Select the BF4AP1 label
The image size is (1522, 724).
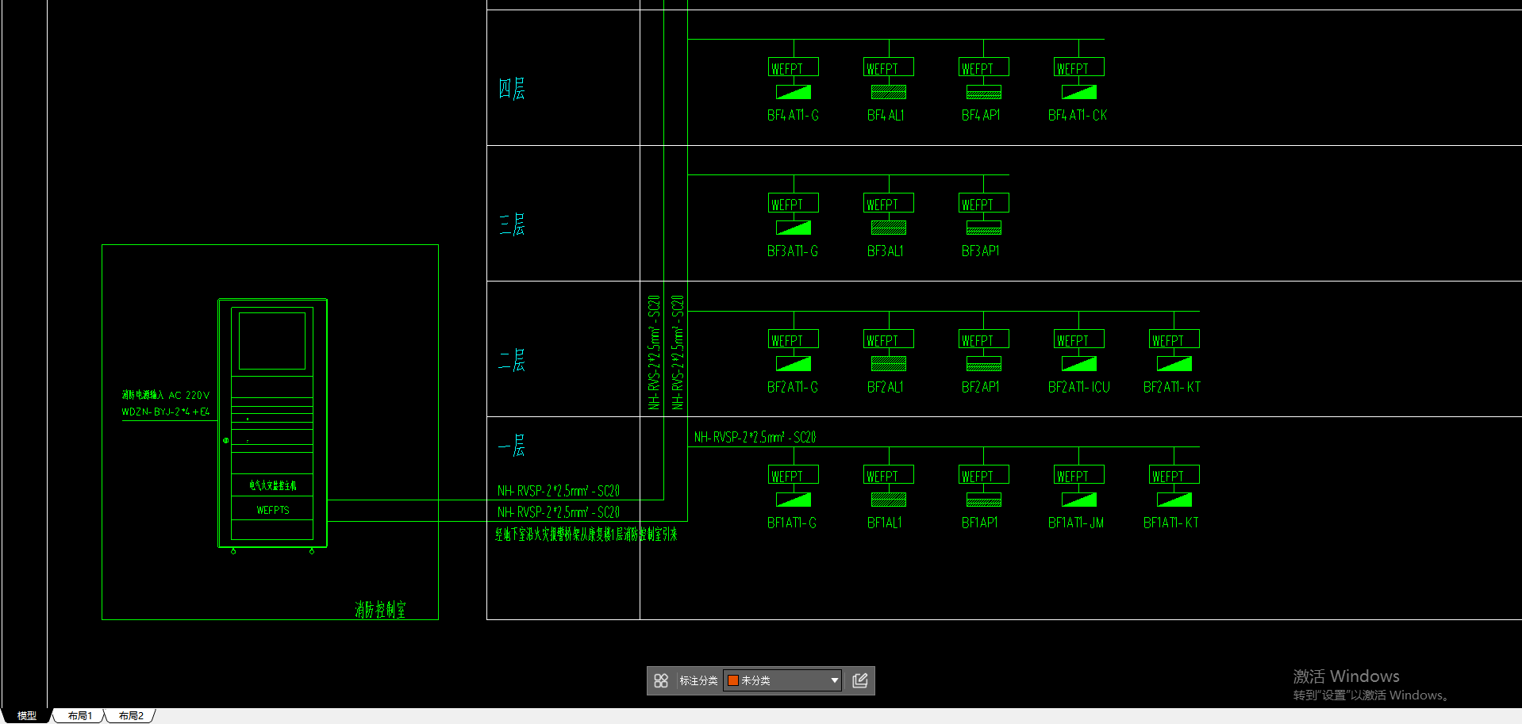click(981, 115)
